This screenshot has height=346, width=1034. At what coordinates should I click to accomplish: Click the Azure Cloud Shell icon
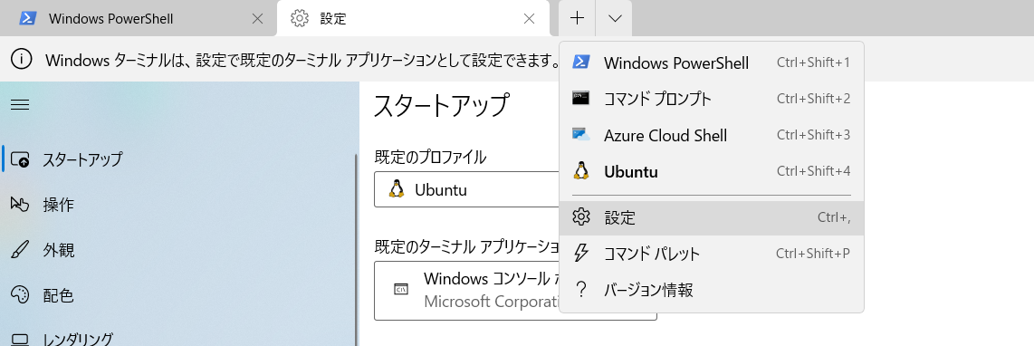coord(580,134)
